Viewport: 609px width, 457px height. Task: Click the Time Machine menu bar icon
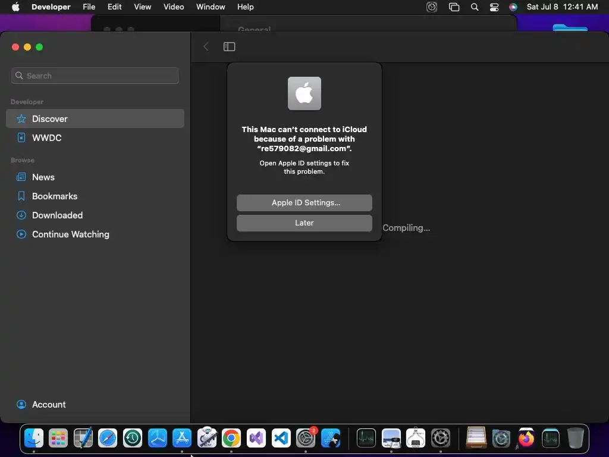pyautogui.click(x=432, y=7)
